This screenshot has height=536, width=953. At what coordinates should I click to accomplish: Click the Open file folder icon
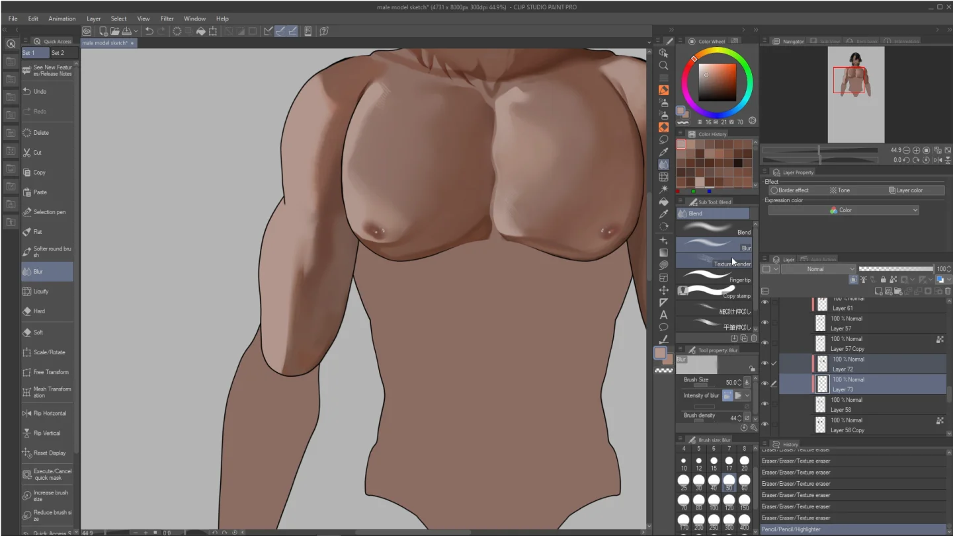[115, 31]
